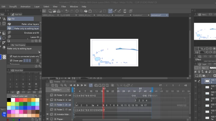Click the Open file folder icon

54,11
